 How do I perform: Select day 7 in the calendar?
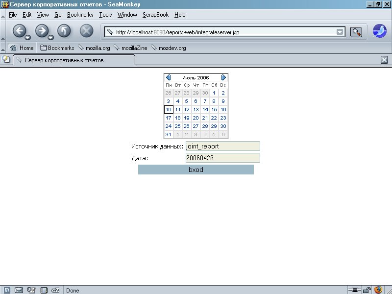click(205, 101)
